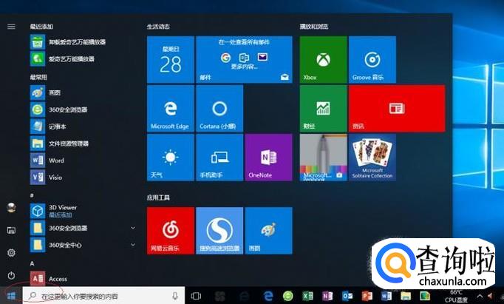This screenshot has width=504, height=304.
Task: Open the Microsoft Edge tile in Start menu
Action: click(171, 109)
